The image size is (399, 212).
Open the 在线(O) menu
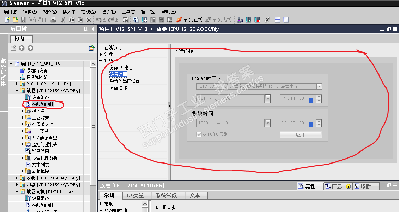[x=88, y=12]
